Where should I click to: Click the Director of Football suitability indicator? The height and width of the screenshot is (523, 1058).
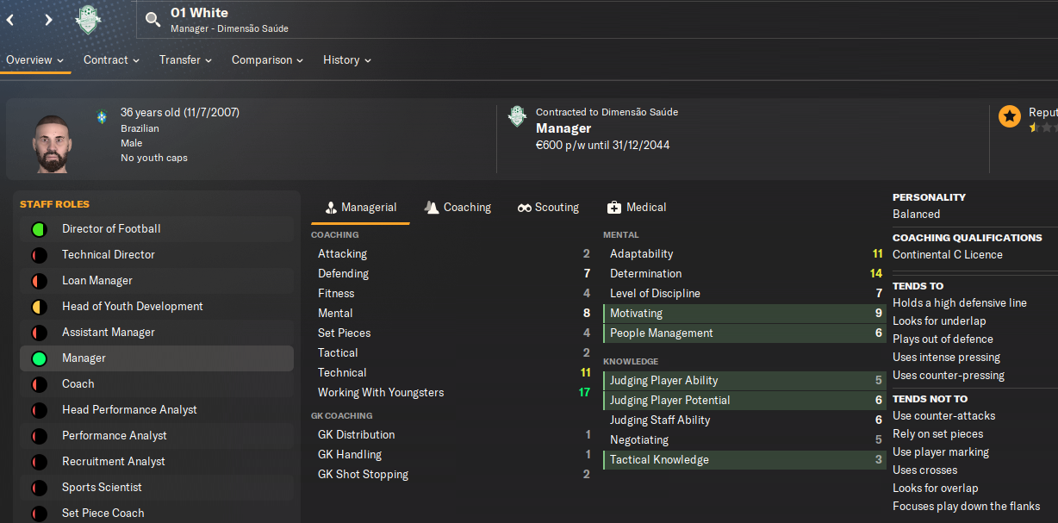click(x=39, y=229)
